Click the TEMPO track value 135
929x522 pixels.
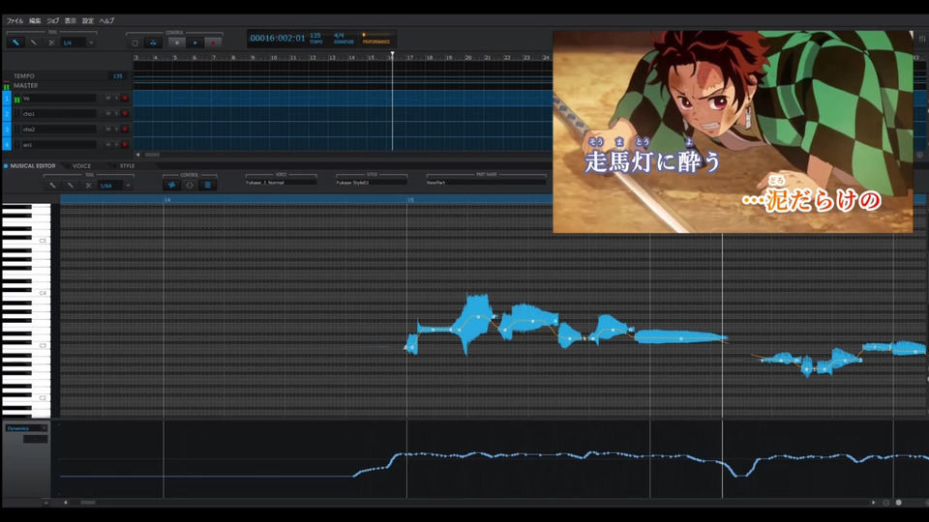tap(117, 75)
